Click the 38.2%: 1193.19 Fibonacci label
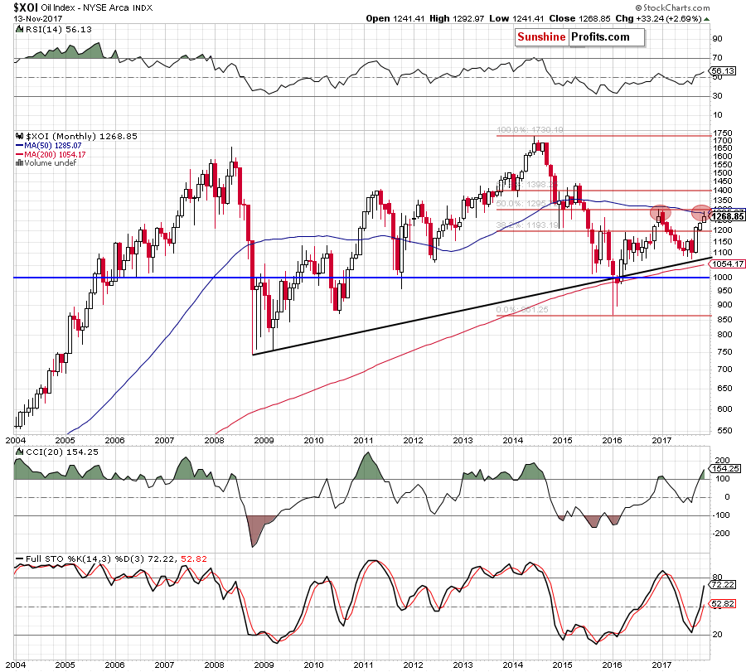Screen dimensions: 746x672 coord(527,225)
